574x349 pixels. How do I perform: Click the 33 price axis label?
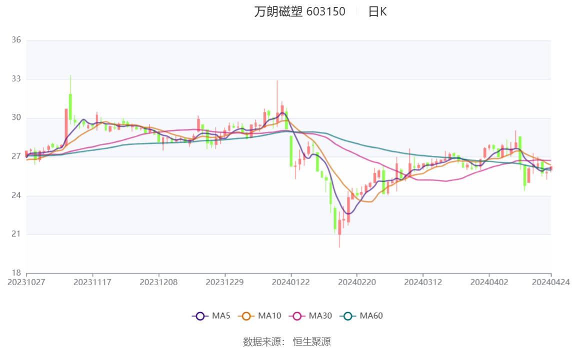pos(16,78)
